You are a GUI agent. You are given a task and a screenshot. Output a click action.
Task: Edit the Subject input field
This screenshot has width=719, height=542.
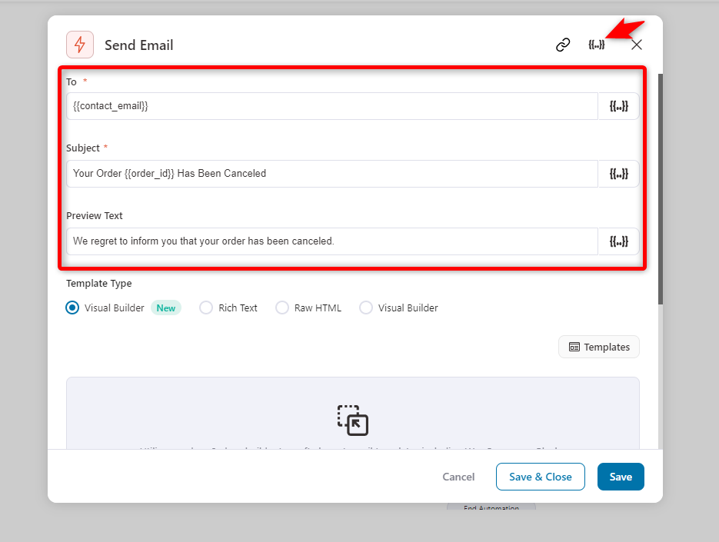coord(332,174)
